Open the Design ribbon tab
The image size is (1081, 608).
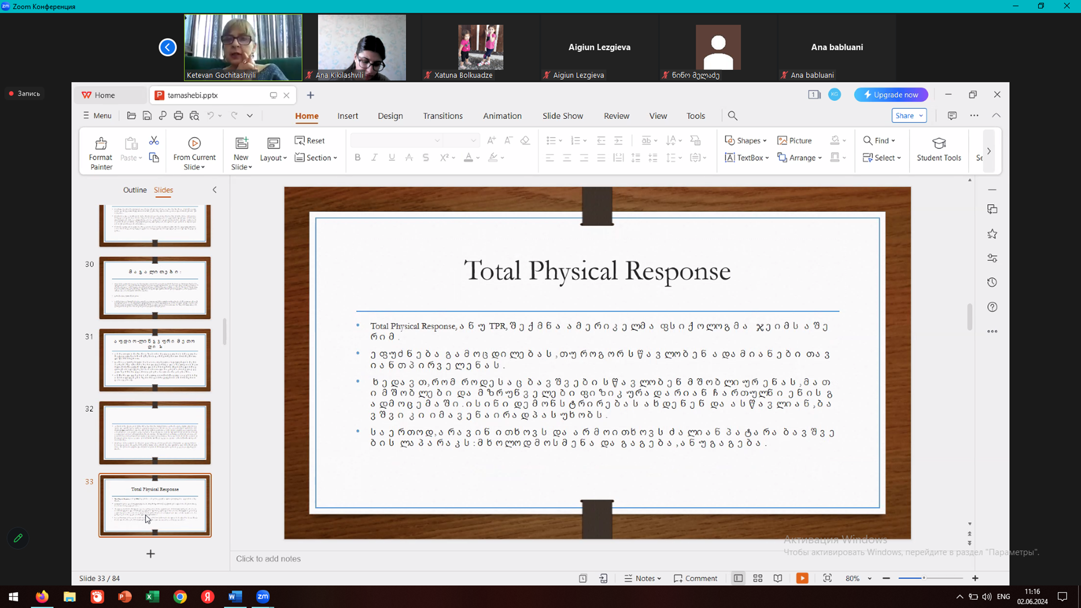[390, 116]
